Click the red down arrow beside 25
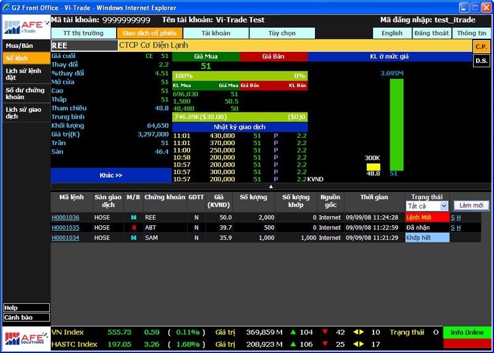The height and width of the screenshot is (353, 494). point(325,344)
